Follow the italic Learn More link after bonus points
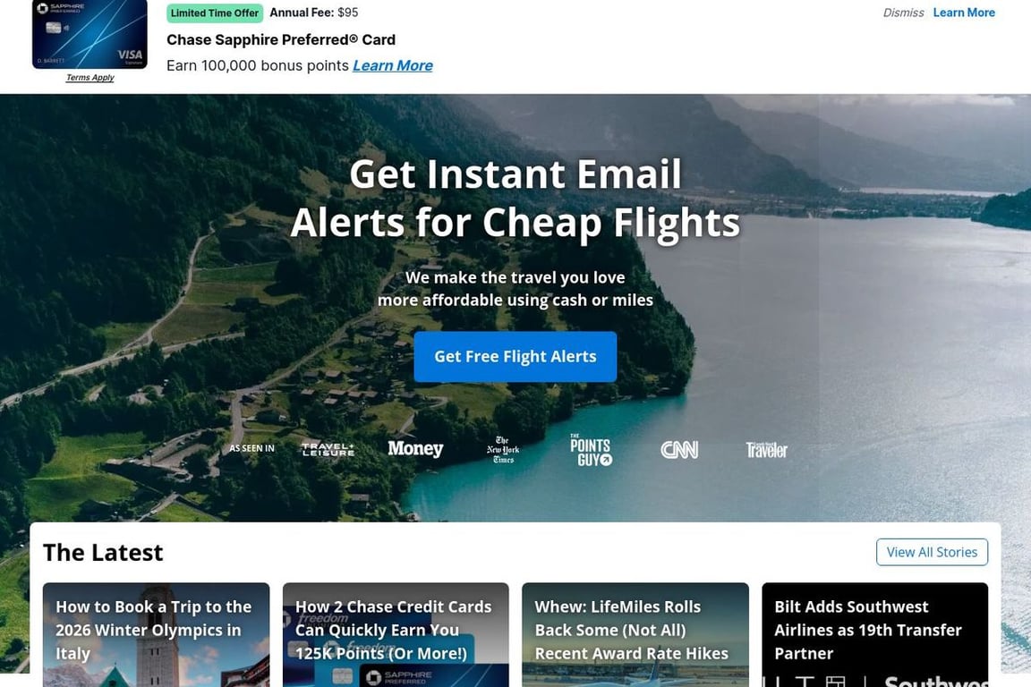The image size is (1031, 687). point(393,65)
